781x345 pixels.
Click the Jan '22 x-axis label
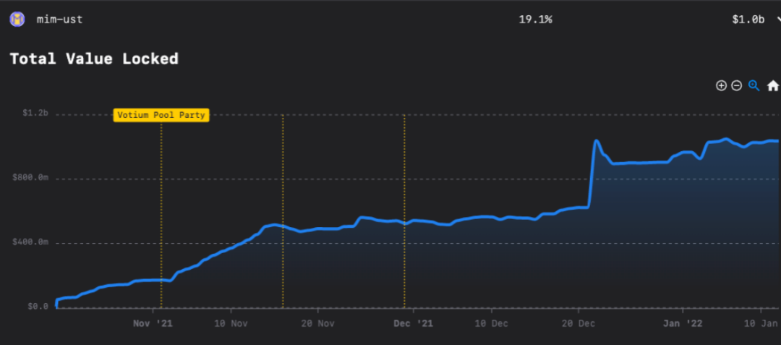coord(683,323)
